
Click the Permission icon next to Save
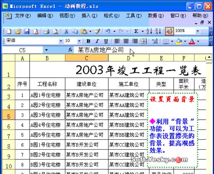point(36,31)
